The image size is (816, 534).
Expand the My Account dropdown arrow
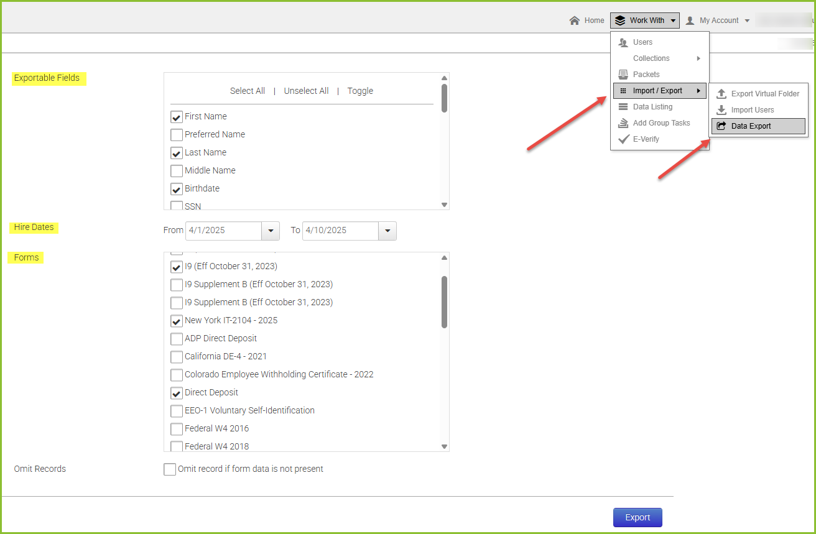(747, 21)
